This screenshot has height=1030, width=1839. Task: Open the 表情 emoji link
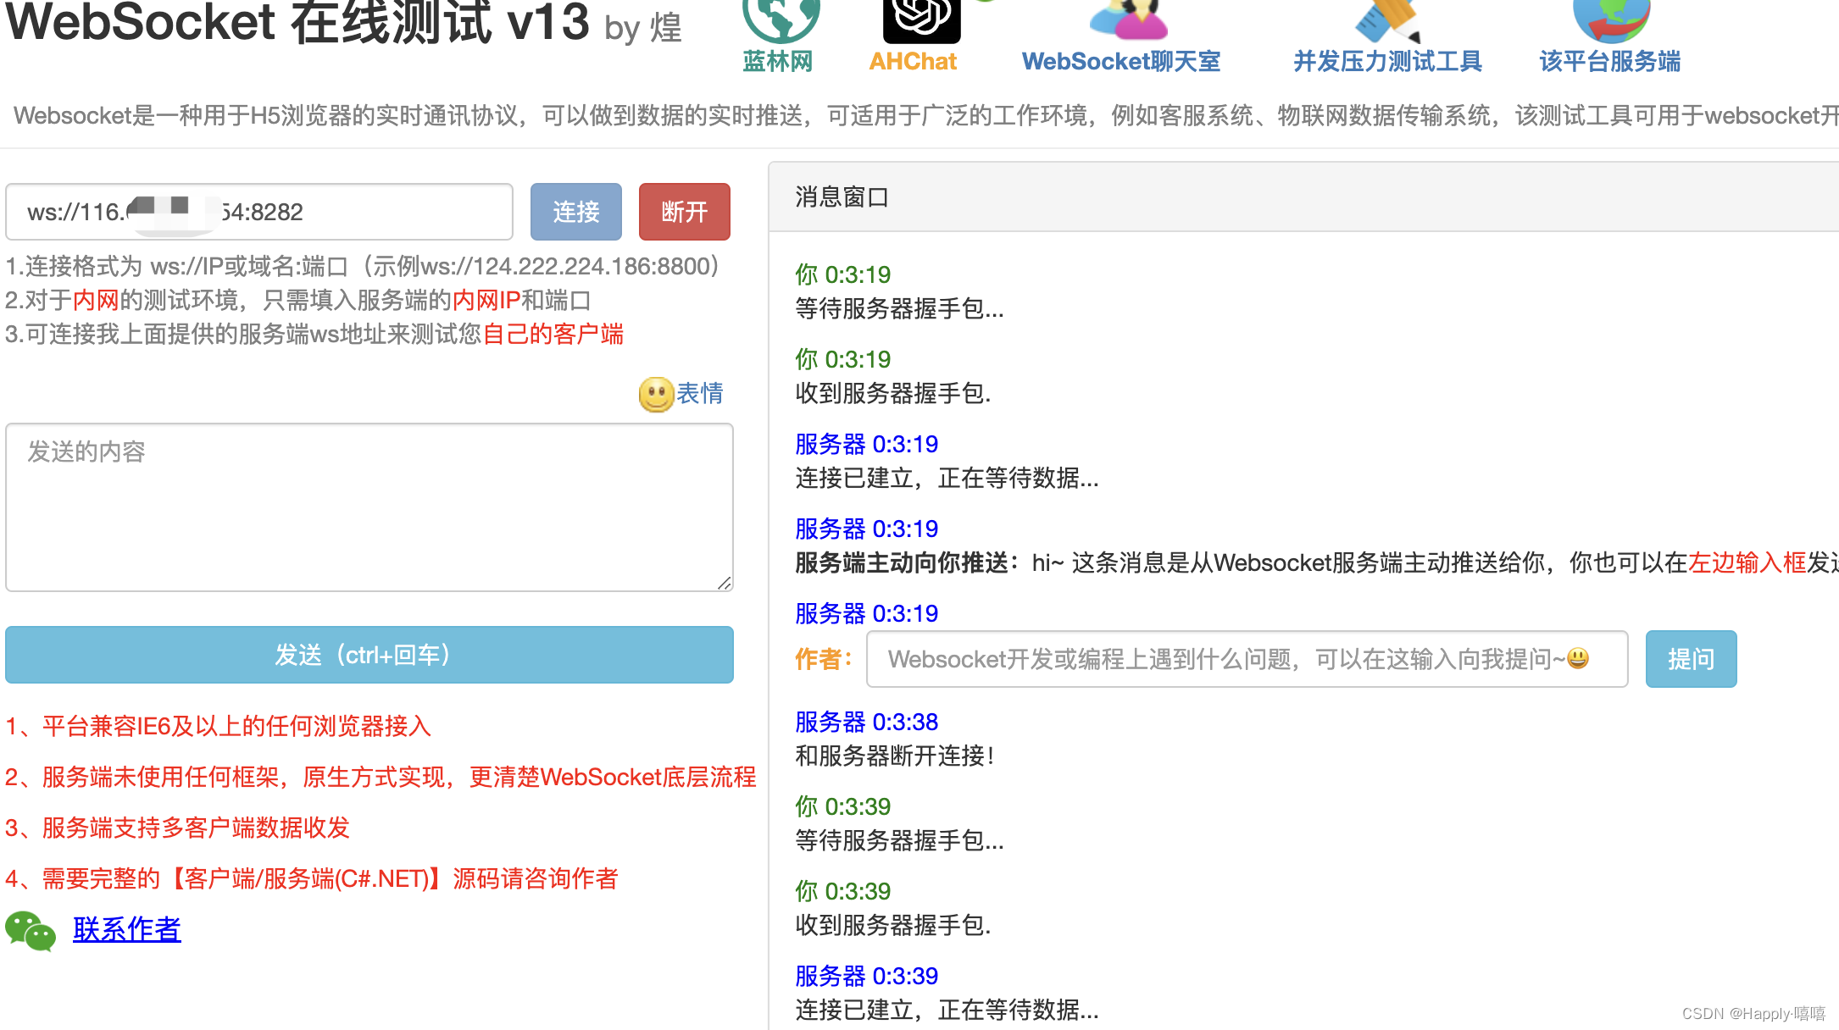click(x=700, y=393)
